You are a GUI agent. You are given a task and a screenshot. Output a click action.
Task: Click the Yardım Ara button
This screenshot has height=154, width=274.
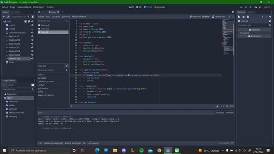pos(219,17)
